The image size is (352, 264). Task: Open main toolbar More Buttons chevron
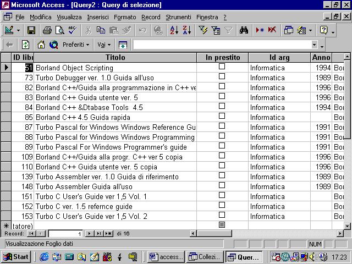(x=333, y=33)
